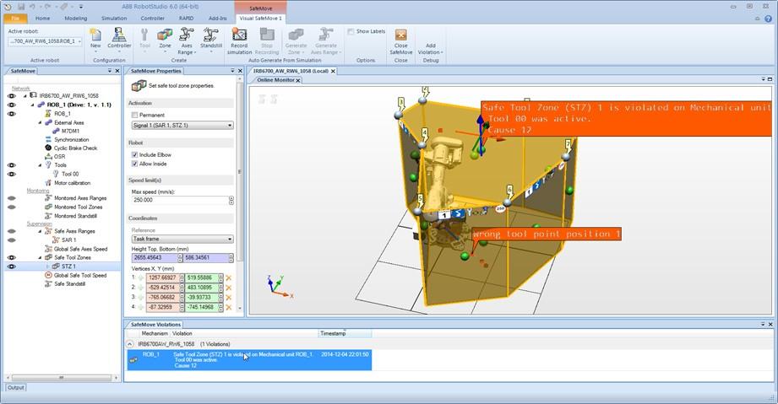
Task: Click Generate Zone from simulation
Action: pyautogui.click(x=296, y=40)
